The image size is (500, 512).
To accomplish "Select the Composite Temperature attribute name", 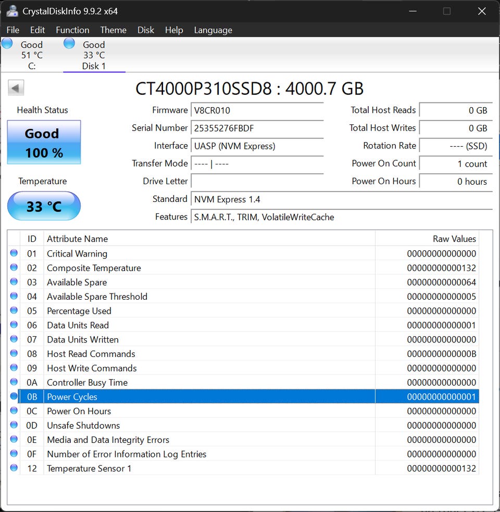I will click(94, 268).
